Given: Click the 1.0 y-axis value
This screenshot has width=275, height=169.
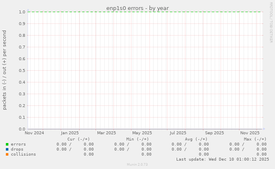Looking at the screenshot, I should point(22,12).
